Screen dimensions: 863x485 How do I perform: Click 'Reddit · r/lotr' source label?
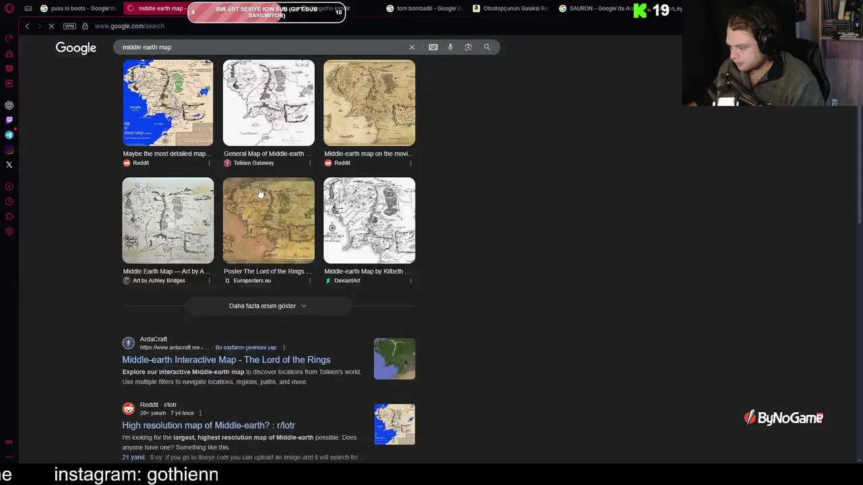[158, 405]
